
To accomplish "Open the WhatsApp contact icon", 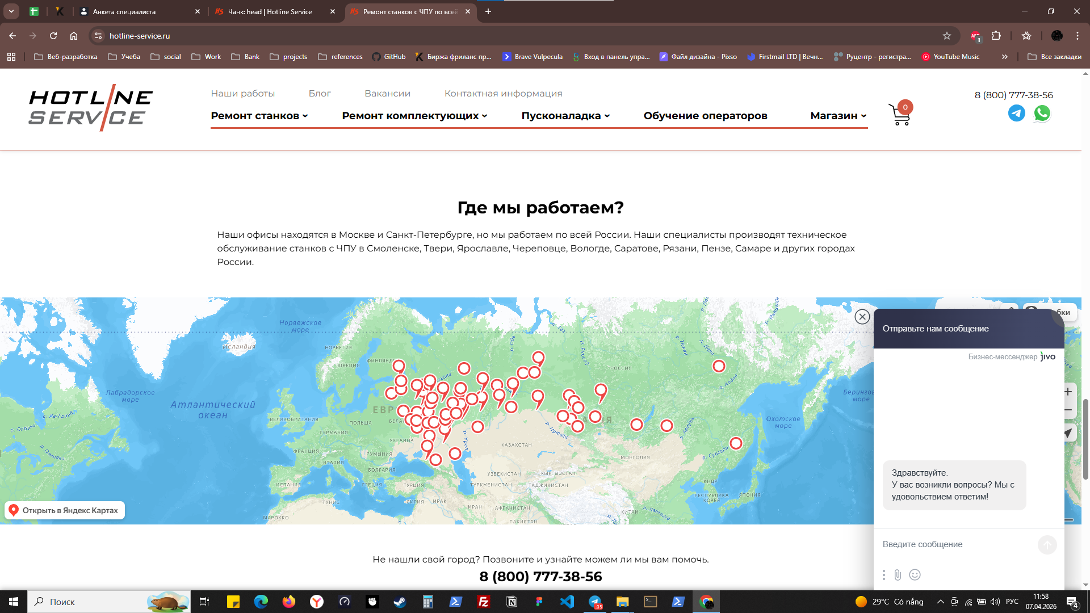I will (x=1042, y=114).
